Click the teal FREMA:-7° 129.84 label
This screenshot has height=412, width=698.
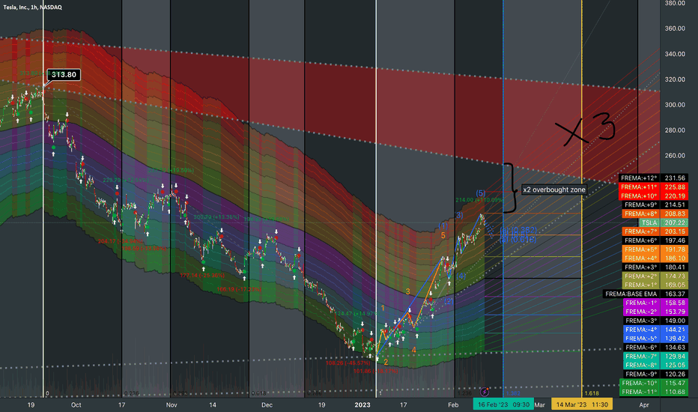655,357
